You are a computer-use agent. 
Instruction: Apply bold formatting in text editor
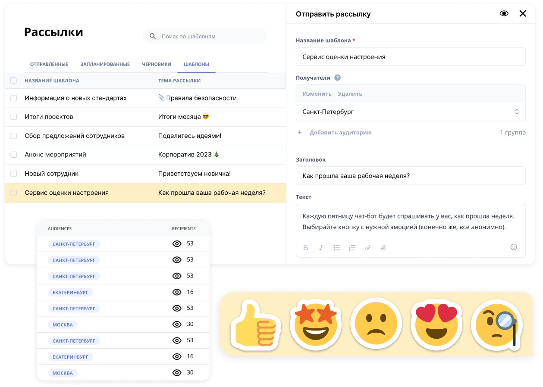click(x=306, y=248)
